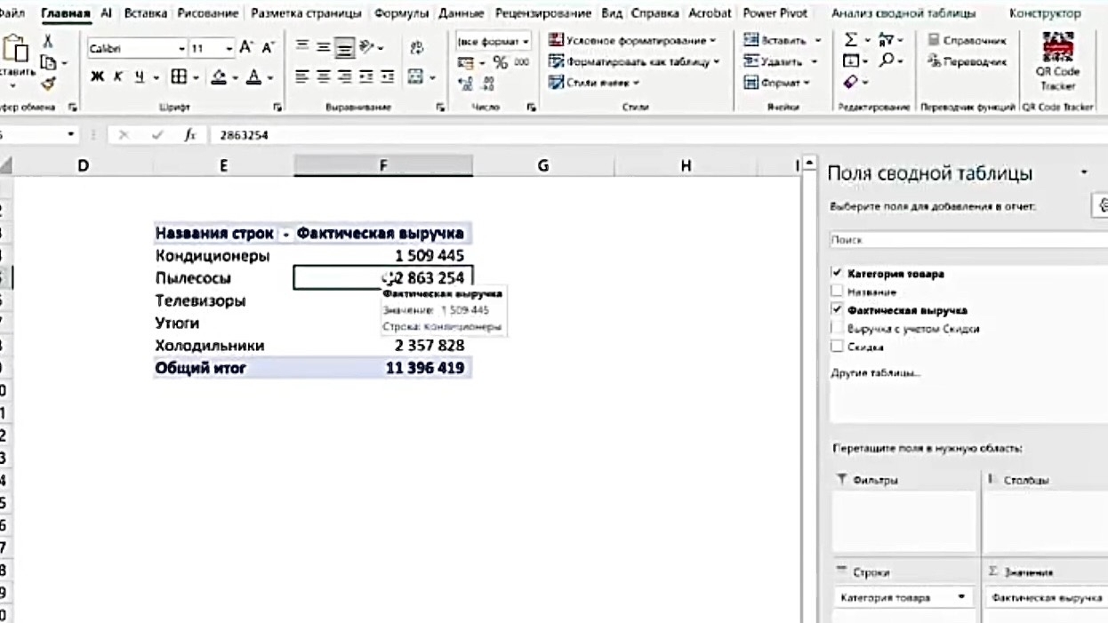This screenshot has width=1108, height=623.
Task: Open Формат cells dropdown
Action: tap(777, 82)
